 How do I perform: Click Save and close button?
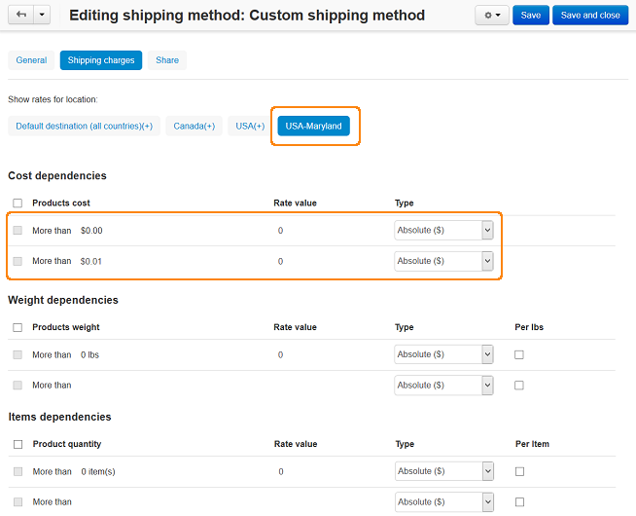[x=590, y=16]
